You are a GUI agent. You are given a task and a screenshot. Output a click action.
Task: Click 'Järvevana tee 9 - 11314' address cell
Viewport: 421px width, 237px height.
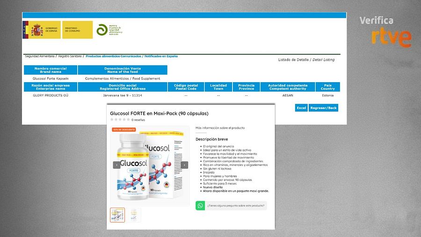tap(123, 95)
